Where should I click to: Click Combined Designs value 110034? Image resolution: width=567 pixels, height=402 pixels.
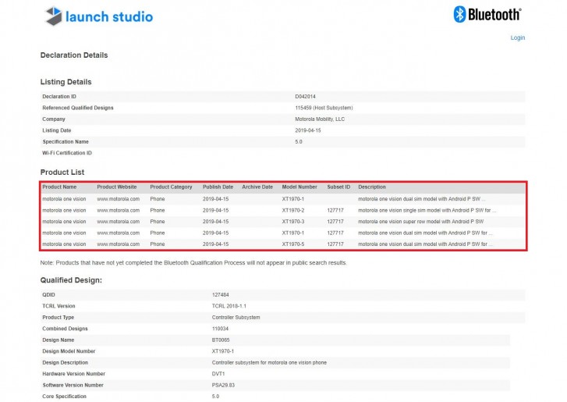[221, 329]
